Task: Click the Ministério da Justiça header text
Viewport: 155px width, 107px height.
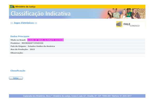Action: click(x=25, y=6)
